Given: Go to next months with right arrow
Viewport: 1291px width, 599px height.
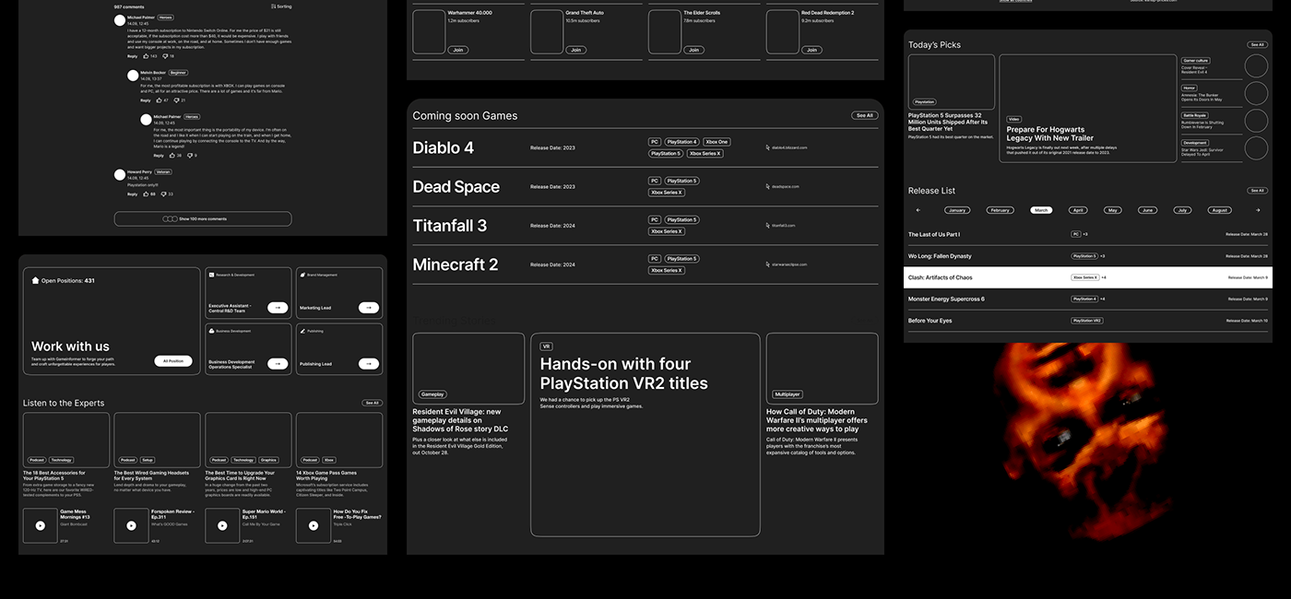Looking at the screenshot, I should click(x=1258, y=210).
